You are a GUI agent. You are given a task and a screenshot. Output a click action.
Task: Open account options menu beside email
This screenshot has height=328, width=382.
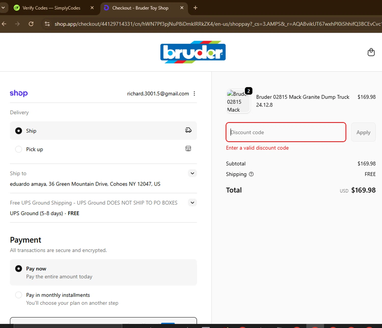point(194,94)
